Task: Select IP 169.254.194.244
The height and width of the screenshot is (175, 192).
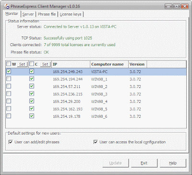Action: pos(68,79)
